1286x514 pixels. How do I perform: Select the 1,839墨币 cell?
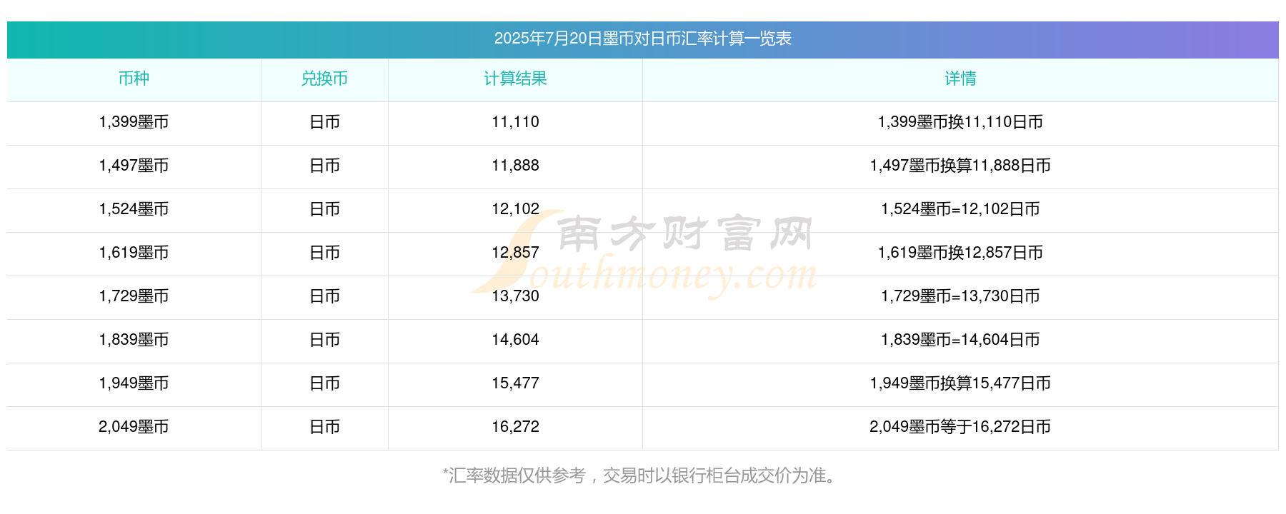click(x=134, y=340)
